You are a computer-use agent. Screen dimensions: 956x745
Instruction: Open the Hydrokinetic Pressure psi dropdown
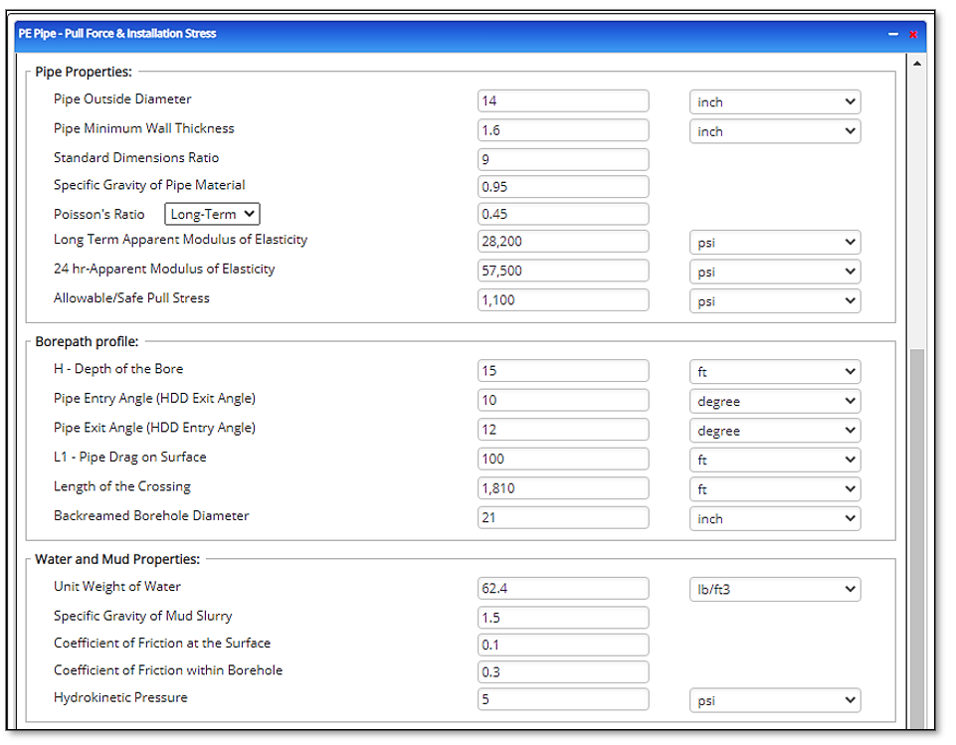(775, 700)
